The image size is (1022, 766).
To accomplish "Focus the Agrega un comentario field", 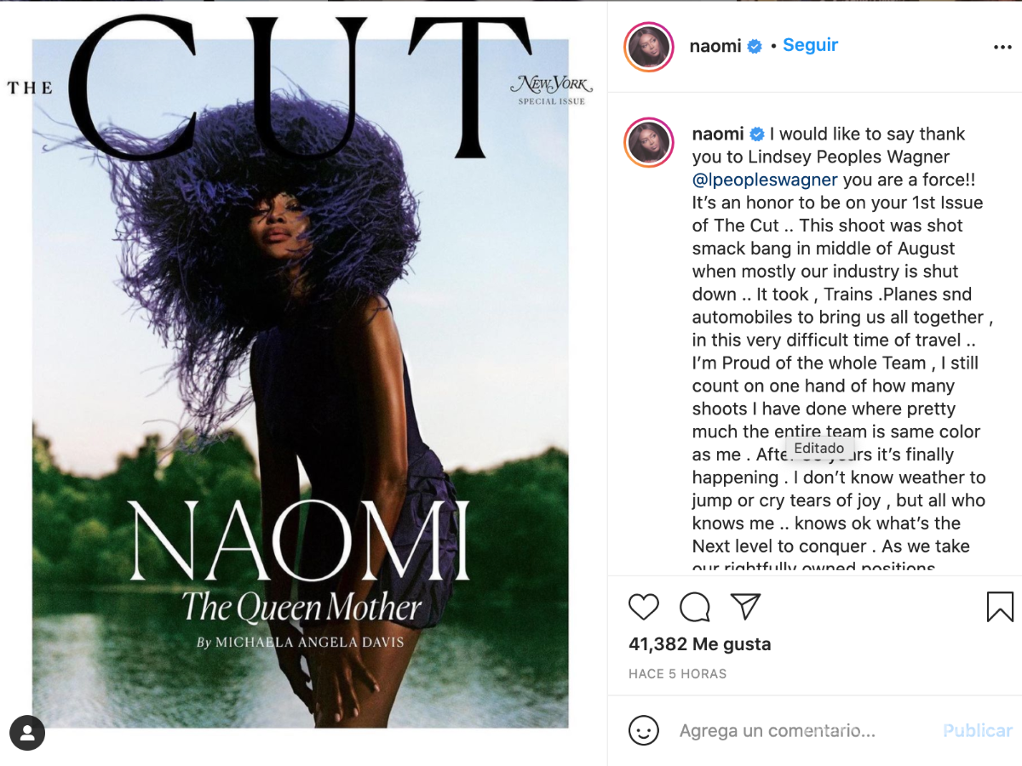I will point(801,730).
